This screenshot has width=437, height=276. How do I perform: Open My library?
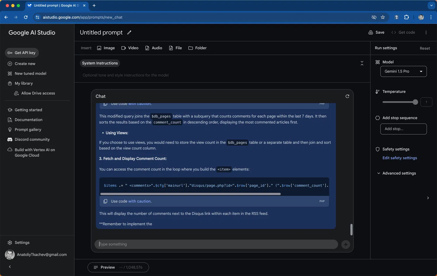coord(20,83)
